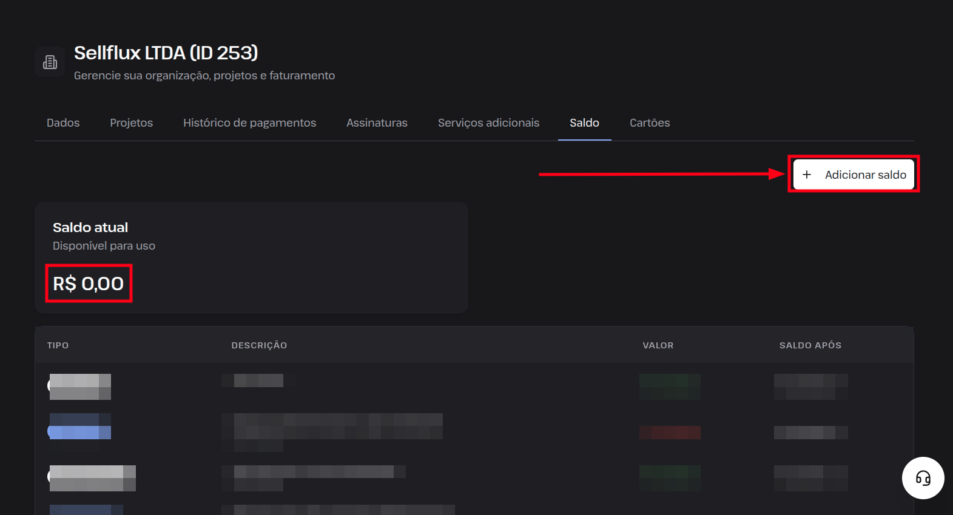Open Histórico de pagamentos tab
Image resolution: width=953 pixels, height=515 pixels.
point(250,122)
